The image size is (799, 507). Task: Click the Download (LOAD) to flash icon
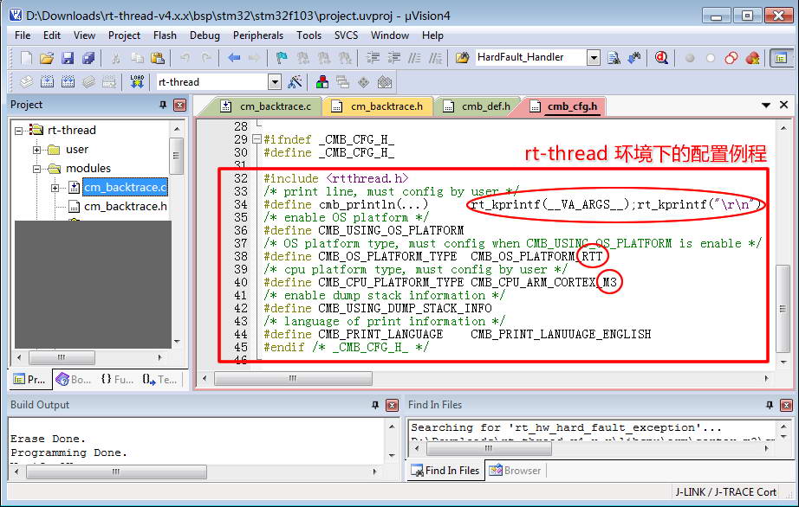point(136,82)
